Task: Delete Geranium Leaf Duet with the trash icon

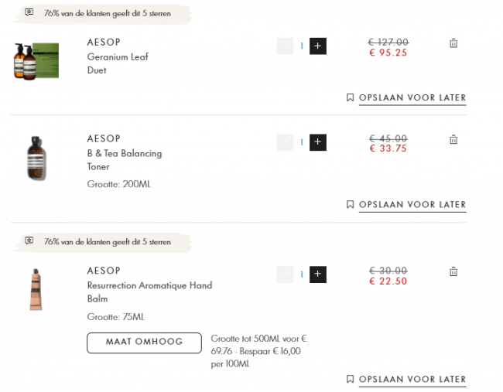Action: (x=453, y=43)
